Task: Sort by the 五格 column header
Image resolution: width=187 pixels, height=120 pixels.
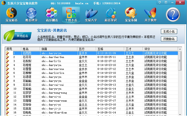Action: point(110,49)
